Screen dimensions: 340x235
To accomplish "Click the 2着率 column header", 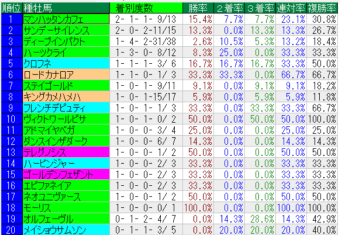I will tap(229, 8).
